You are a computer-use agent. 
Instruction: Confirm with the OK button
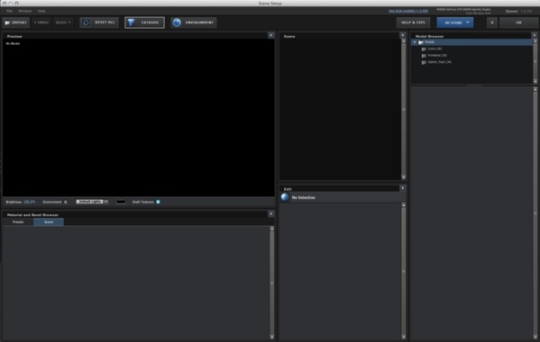pos(518,22)
